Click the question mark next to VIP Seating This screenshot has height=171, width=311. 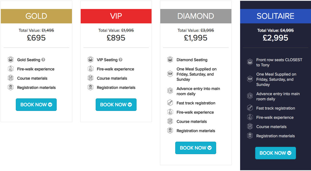point(120,60)
